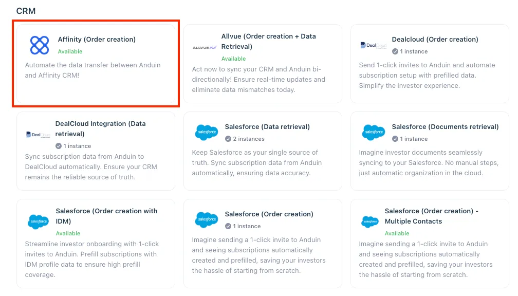Click 'Imagine investor documents seamlessly syncing' description
Image resolution: width=518 pixels, height=296 pixels.
(429, 163)
